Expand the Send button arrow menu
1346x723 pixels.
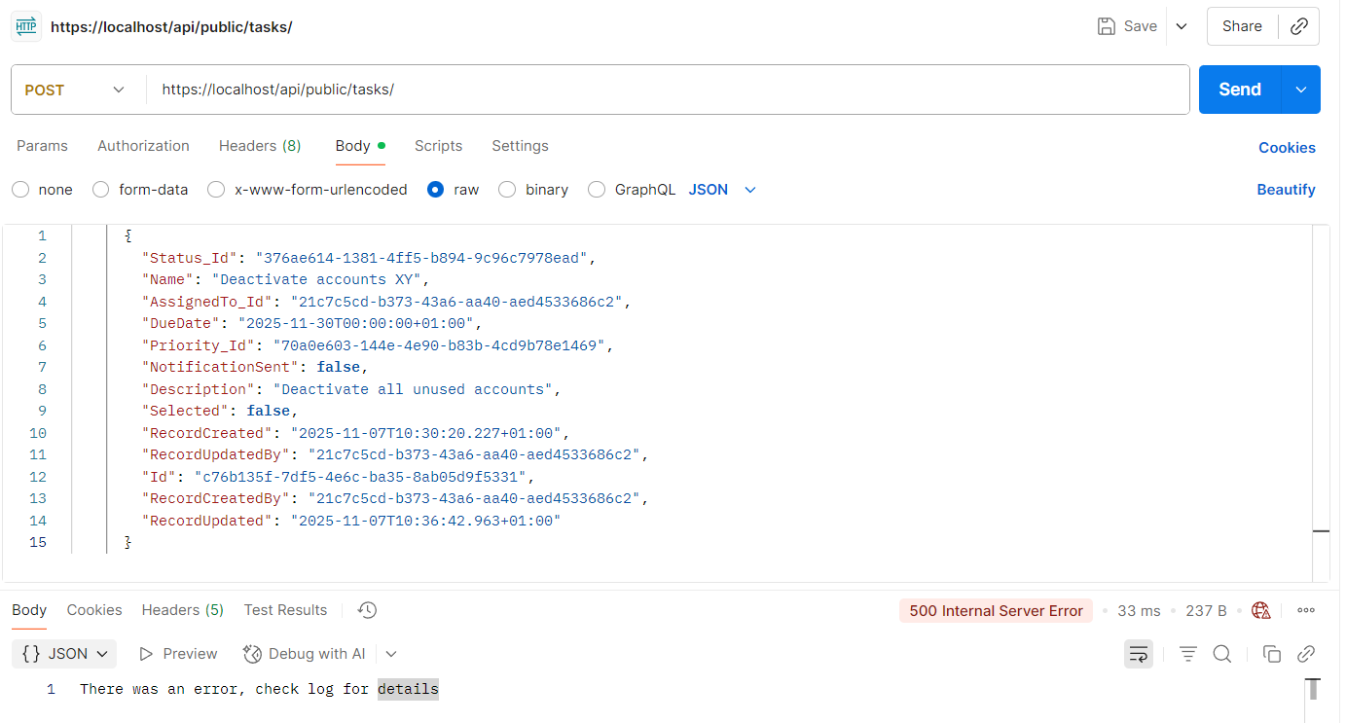(1301, 90)
